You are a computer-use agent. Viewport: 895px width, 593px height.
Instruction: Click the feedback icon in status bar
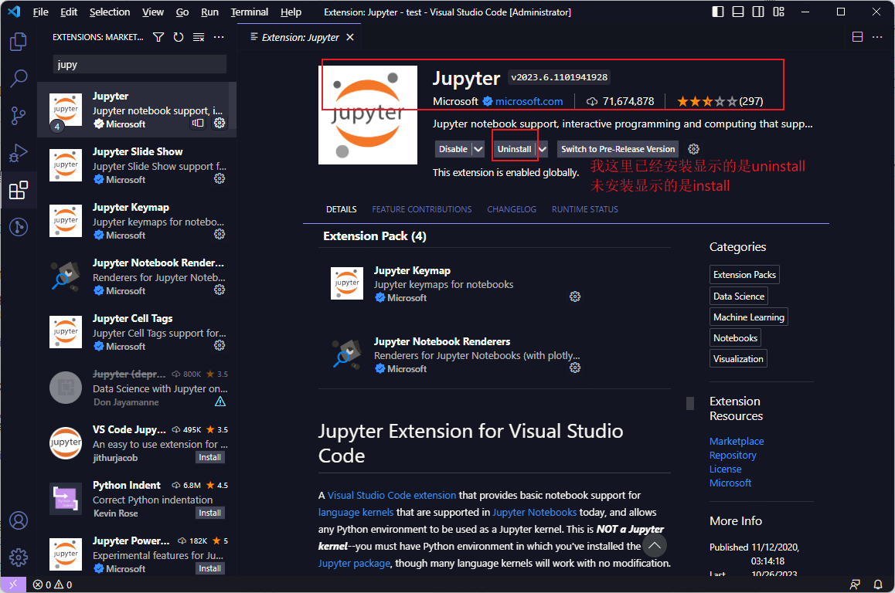[855, 585]
